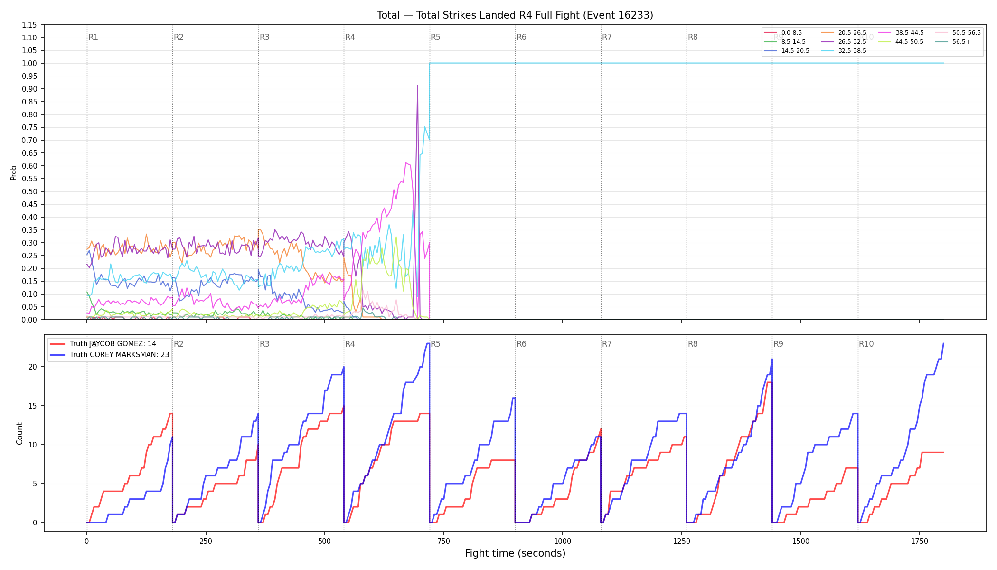Viewport: 997px width, 570px height.
Task: Select the 26.5-32.5 legend entry
Action: [x=844, y=42]
